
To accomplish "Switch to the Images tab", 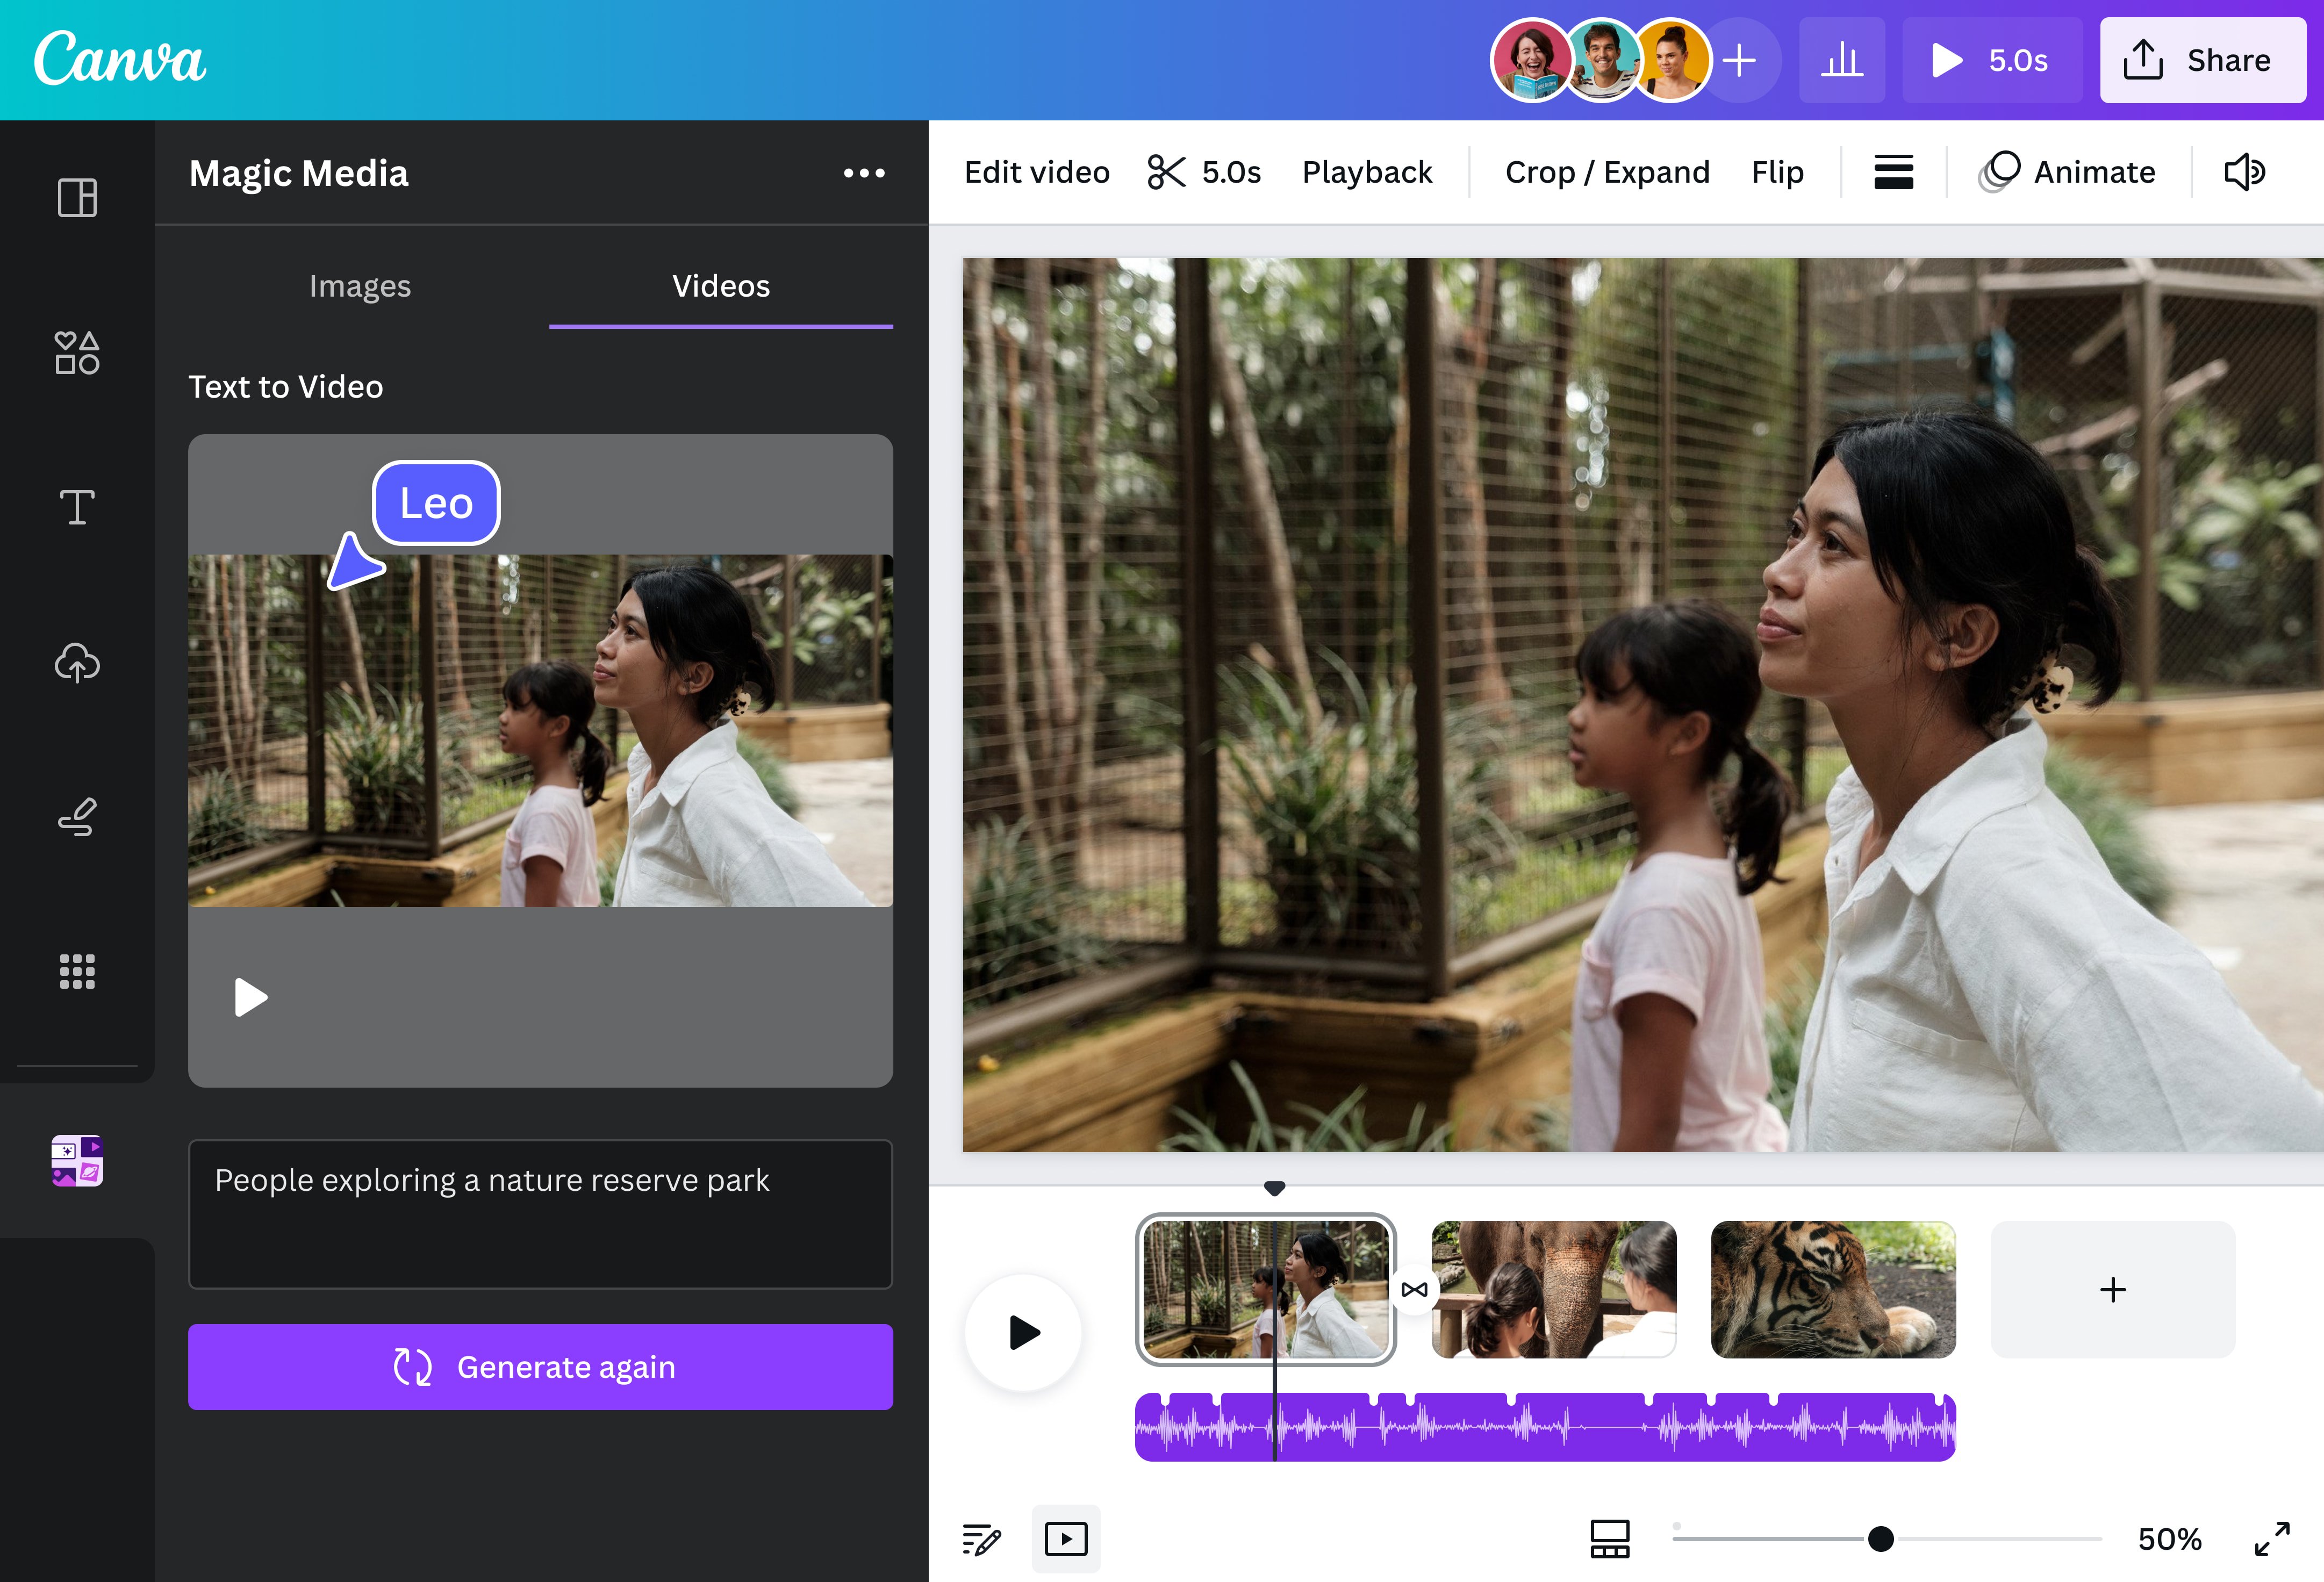I will [360, 284].
